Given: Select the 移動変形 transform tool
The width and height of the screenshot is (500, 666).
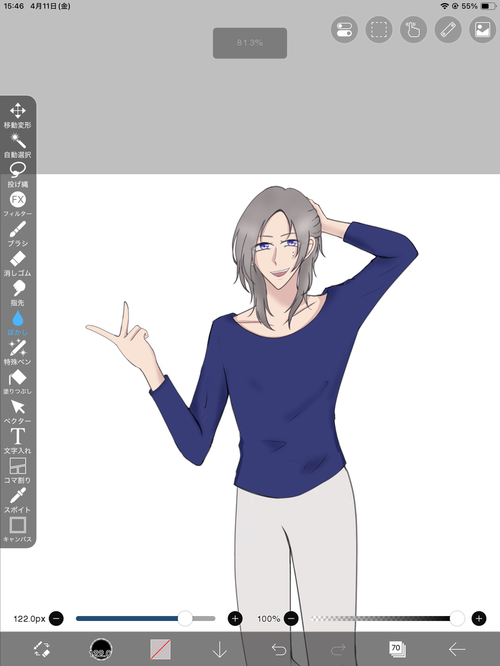Looking at the screenshot, I should (x=17, y=115).
